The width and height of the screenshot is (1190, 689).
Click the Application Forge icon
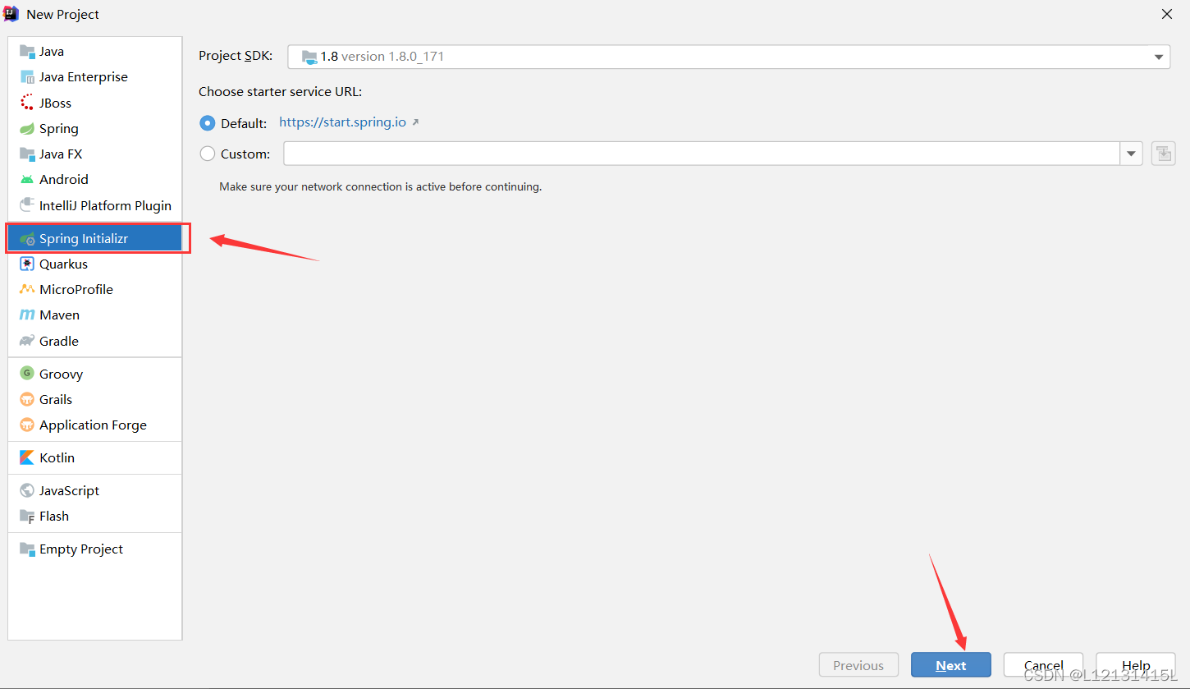click(27, 425)
